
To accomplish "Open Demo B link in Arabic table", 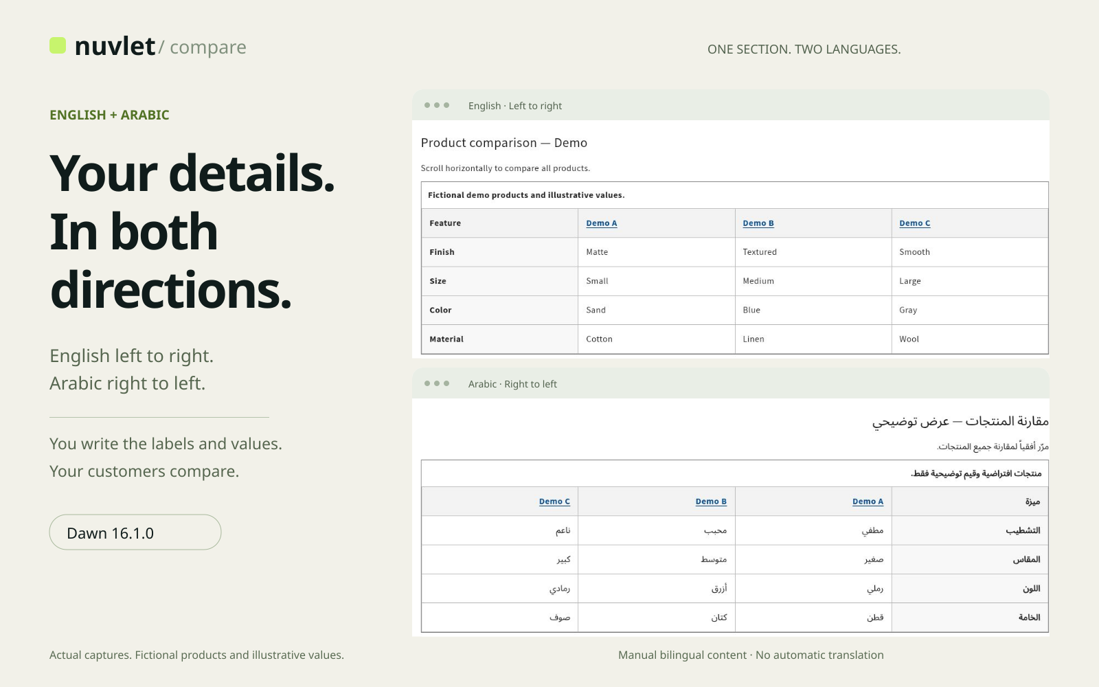I will pyautogui.click(x=711, y=502).
